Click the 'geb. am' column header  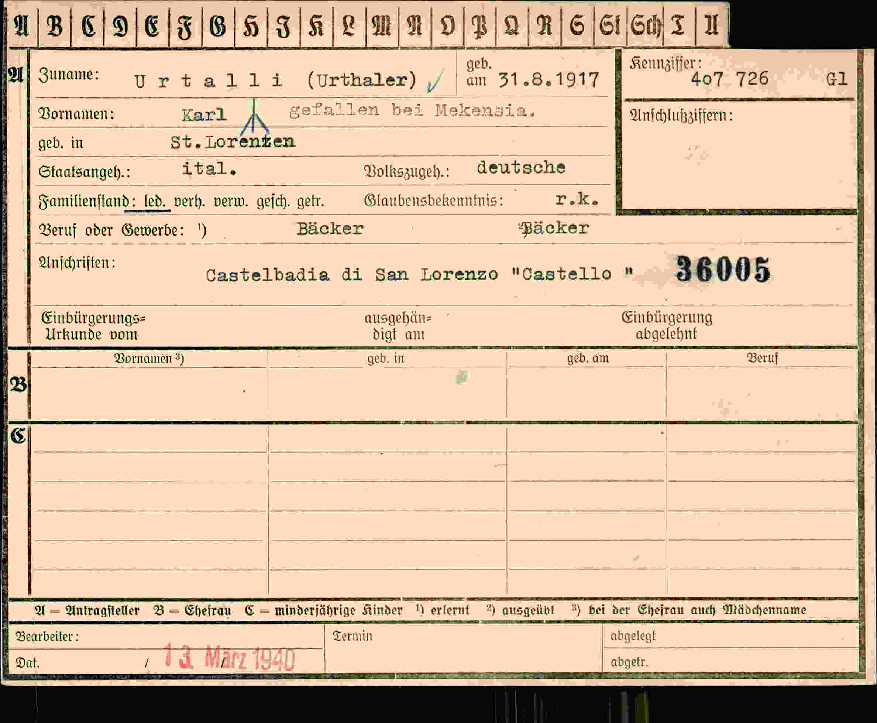pyautogui.click(x=588, y=358)
